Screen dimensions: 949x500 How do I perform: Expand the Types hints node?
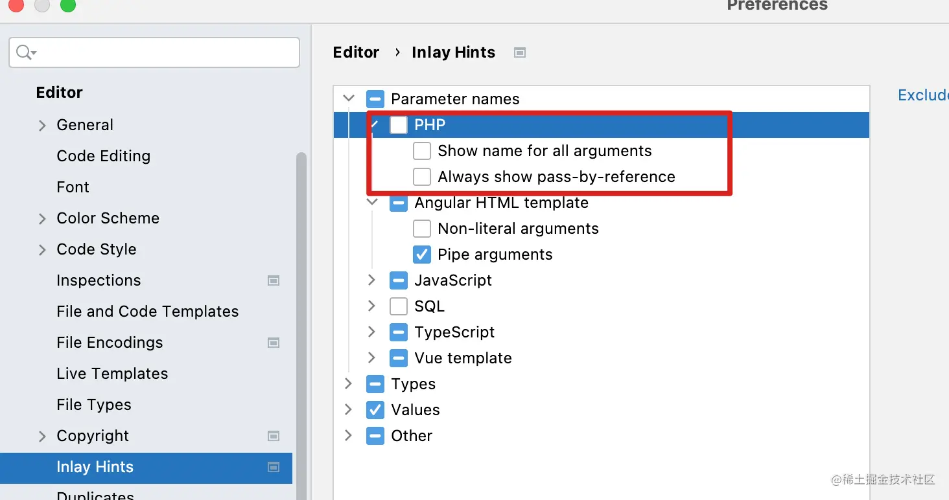pos(349,383)
